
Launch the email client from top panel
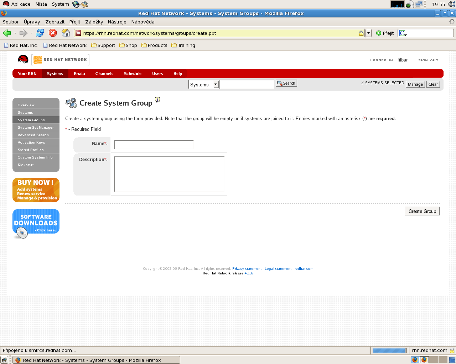click(x=84, y=4)
